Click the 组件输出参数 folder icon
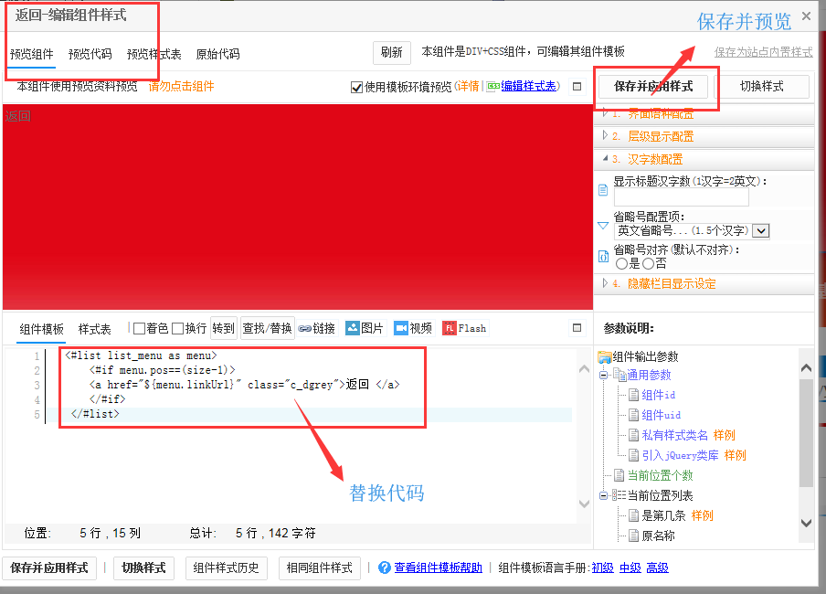The width and height of the screenshot is (826, 594). click(604, 356)
